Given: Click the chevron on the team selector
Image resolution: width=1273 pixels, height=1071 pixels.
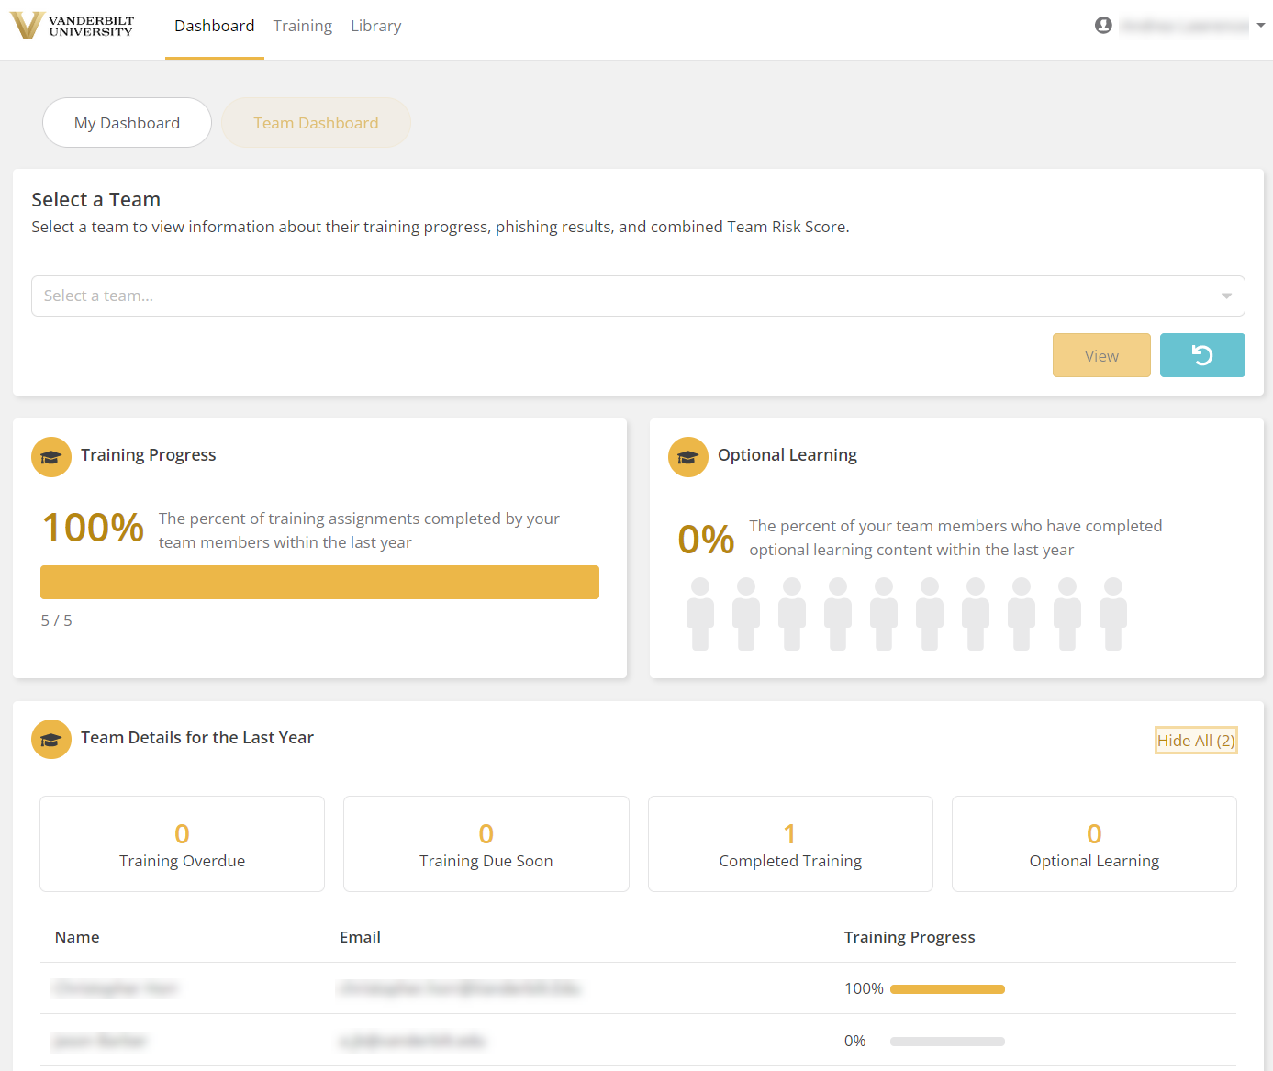Looking at the screenshot, I should (x=1226, y=296).
